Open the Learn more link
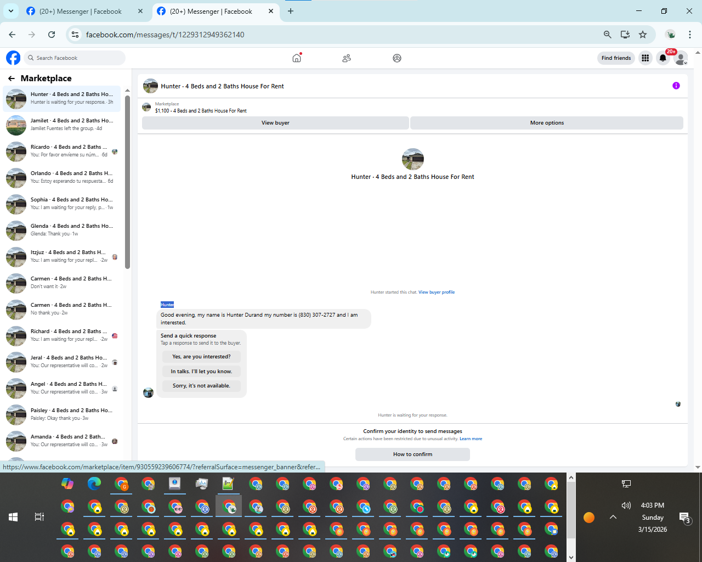Screen dimensions: 702x562 (x=471, y=439)
